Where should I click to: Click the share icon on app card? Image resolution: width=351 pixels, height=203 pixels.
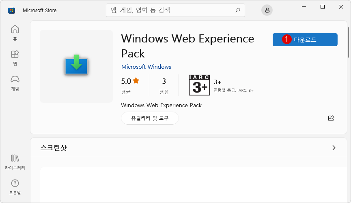pyautogui.click(x=331, y=118)
